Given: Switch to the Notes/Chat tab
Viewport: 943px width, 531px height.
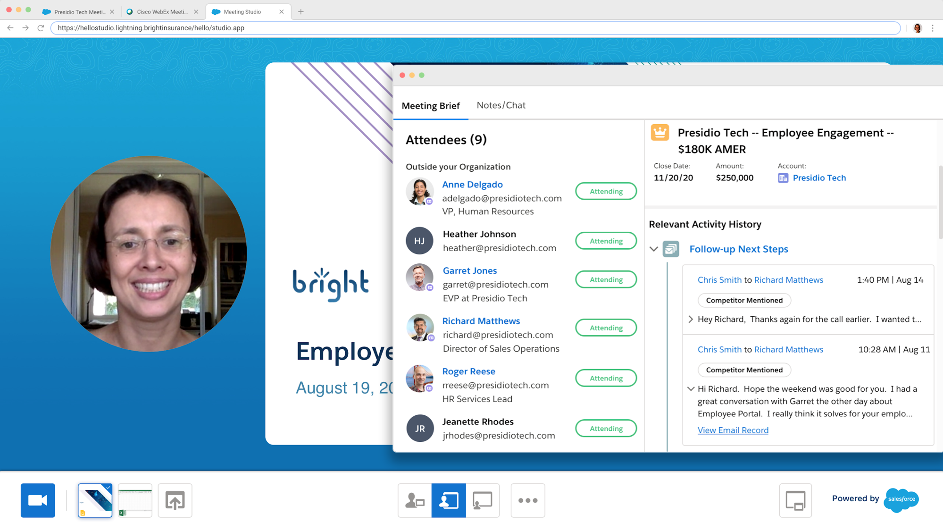Looking at the screenshot, I should click(x=501, y=105).
